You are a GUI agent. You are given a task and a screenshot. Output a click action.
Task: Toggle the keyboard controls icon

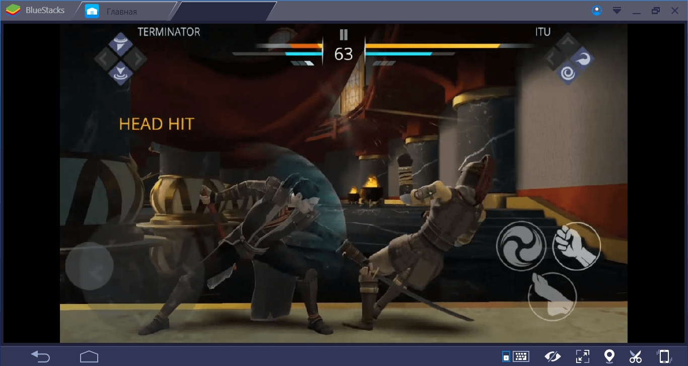(x=521, y=356)
